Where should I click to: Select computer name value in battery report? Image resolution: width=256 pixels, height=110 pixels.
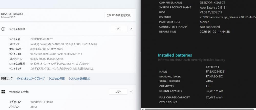pyautogui.click(x=212, y=3)
